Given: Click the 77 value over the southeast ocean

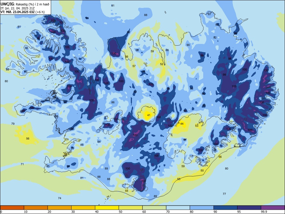Looking at the screenshot, I should click(x=224, y=194).
